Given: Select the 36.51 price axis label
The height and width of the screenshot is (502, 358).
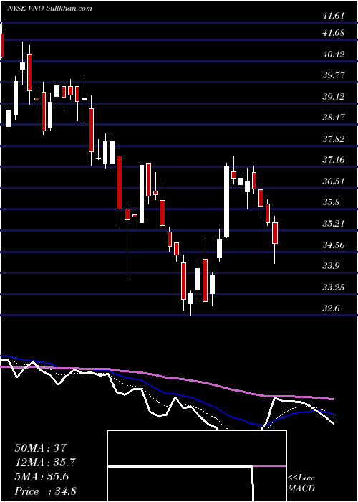Looking at the screenshot, I should coord(334,181).
